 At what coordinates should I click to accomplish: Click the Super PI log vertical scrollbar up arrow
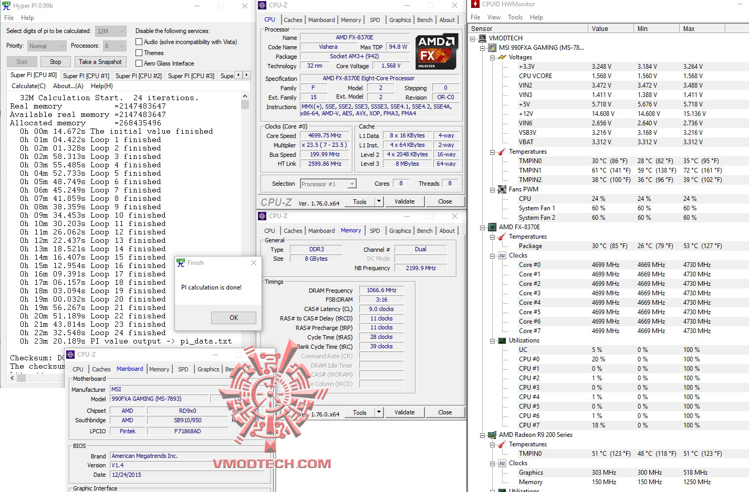[245, 97]
